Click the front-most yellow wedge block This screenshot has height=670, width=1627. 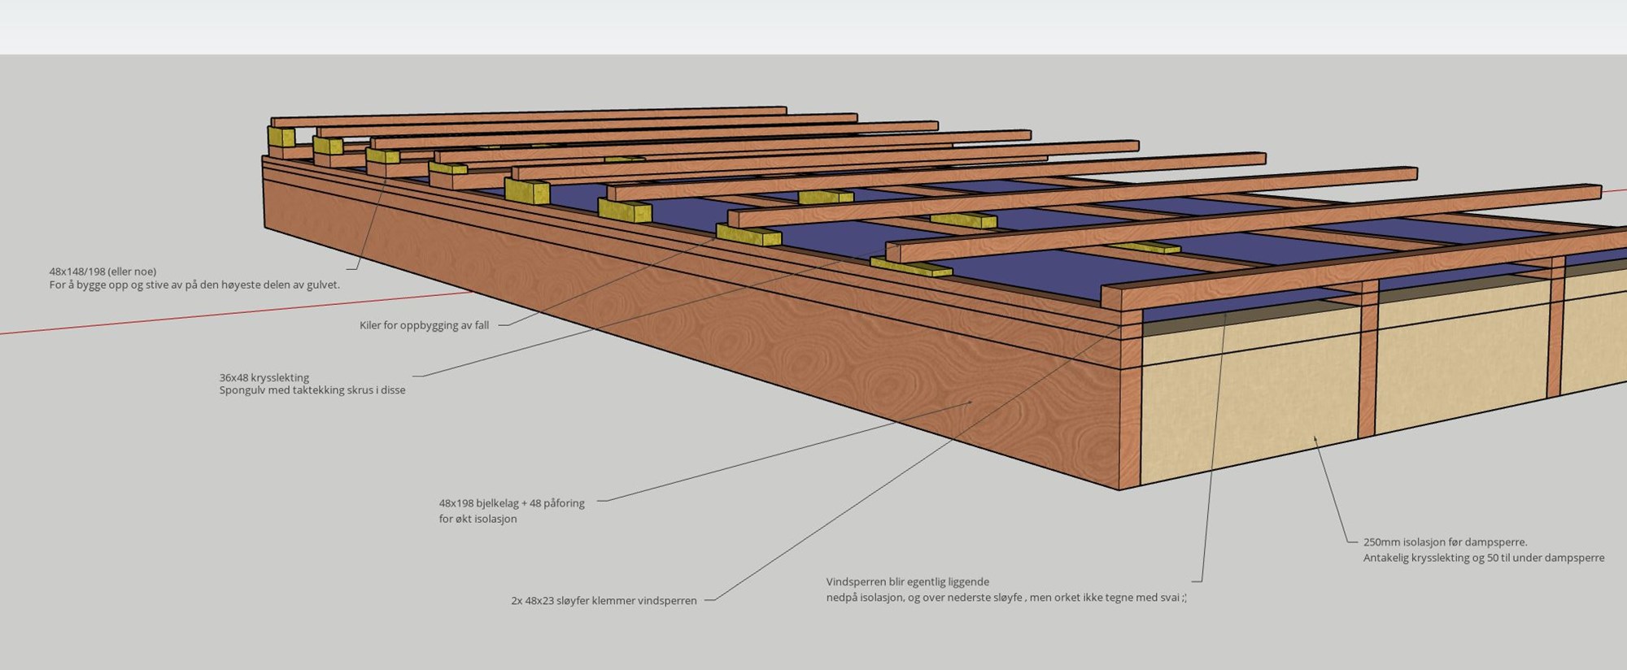click(x=911, y=267)
